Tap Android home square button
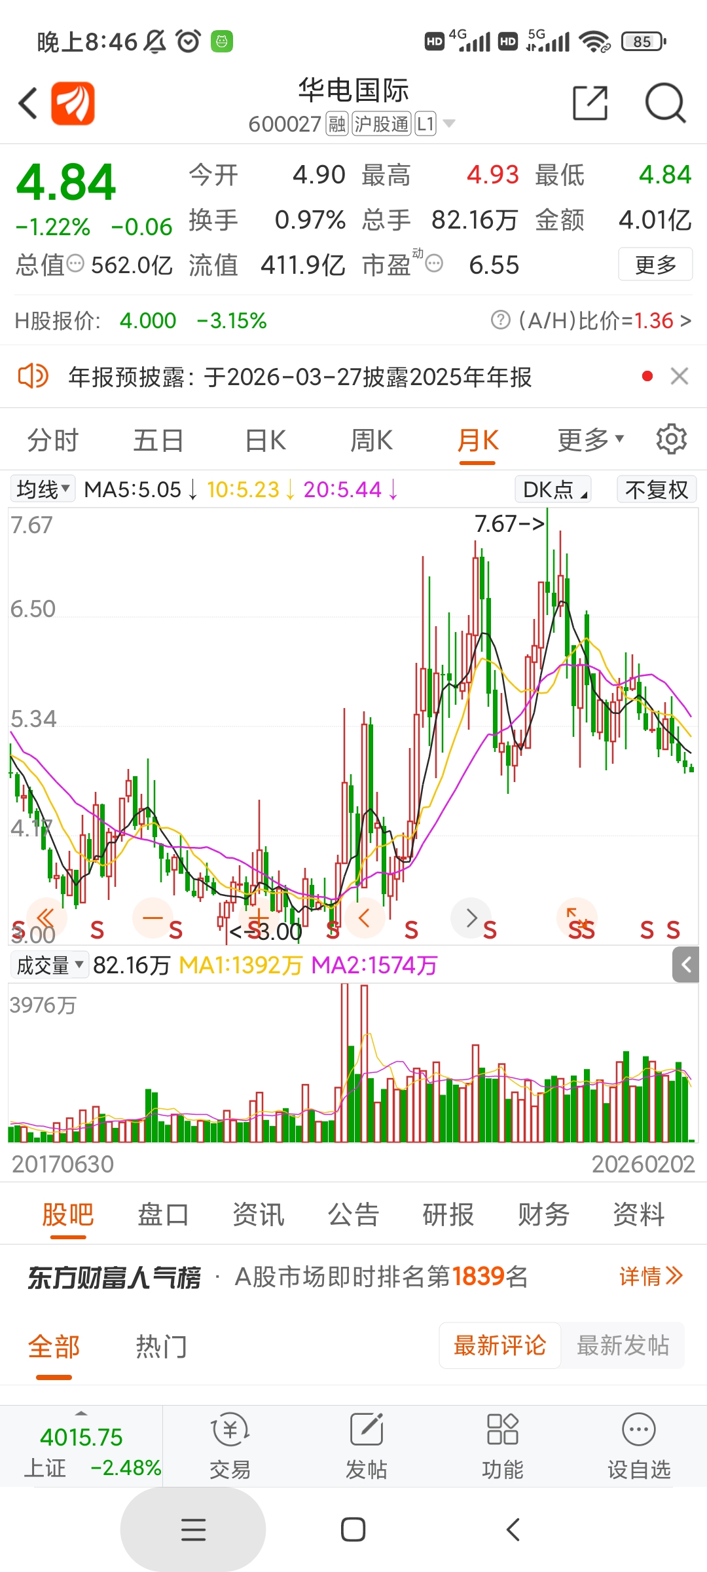 tap(353, 1529)
